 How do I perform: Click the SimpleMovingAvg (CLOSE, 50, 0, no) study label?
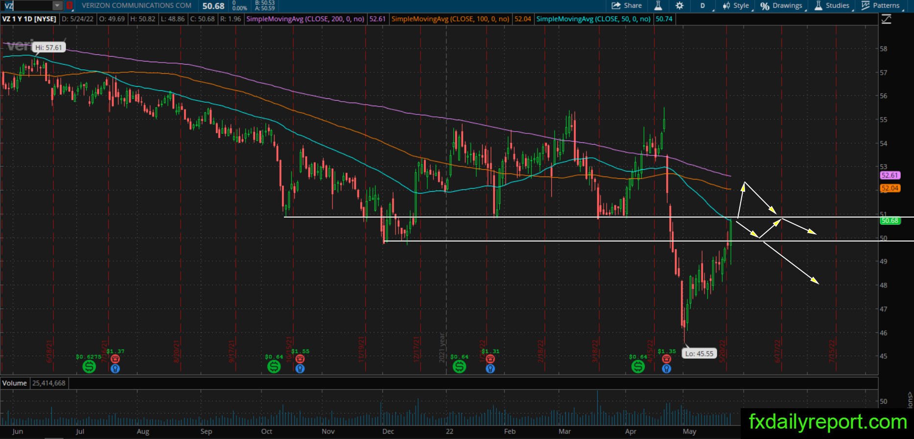593,19
